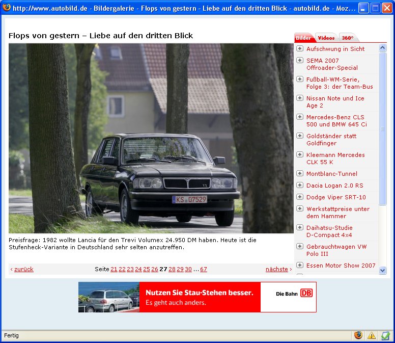Expand the 'Goldständer statt Goldfinger' plus icon
This screenshot has width=395, height=343.
[x=299, y=136]
